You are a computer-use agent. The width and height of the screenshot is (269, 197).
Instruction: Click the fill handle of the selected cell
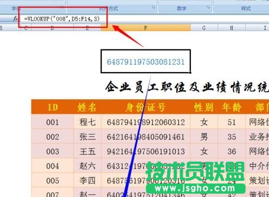pyautogui.click(x=190, y=73)
